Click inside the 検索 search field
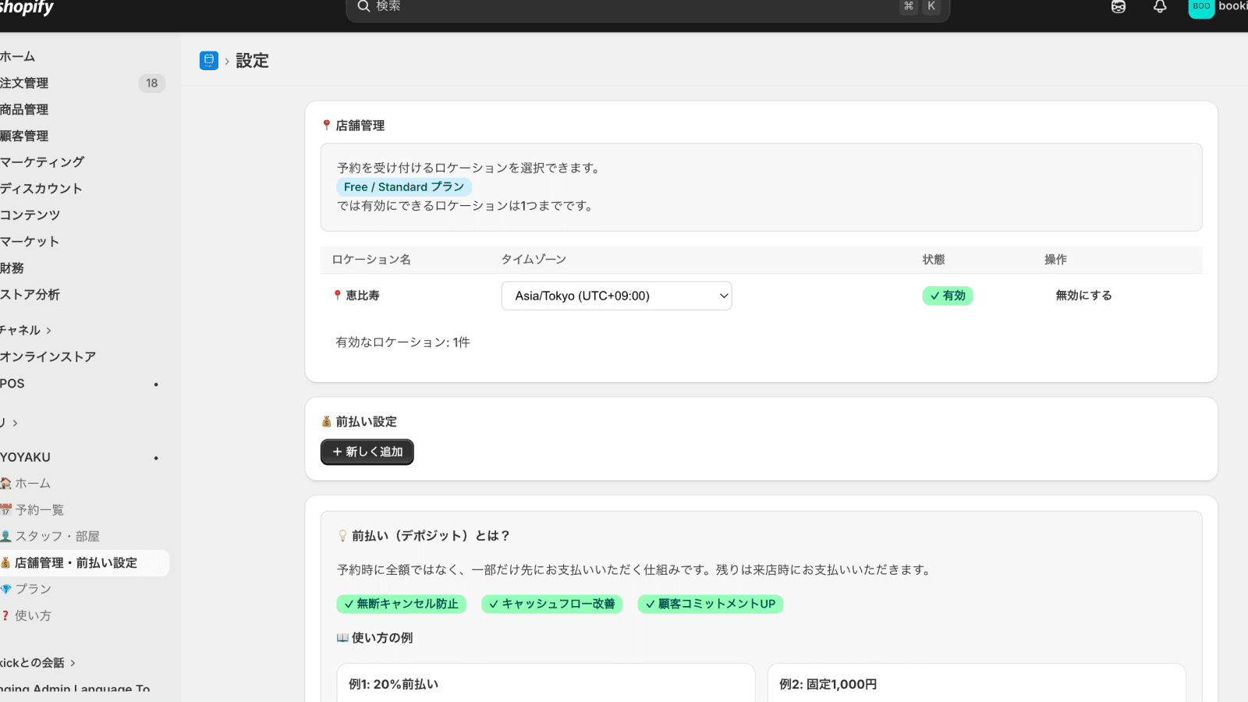 tap(647, 6)
